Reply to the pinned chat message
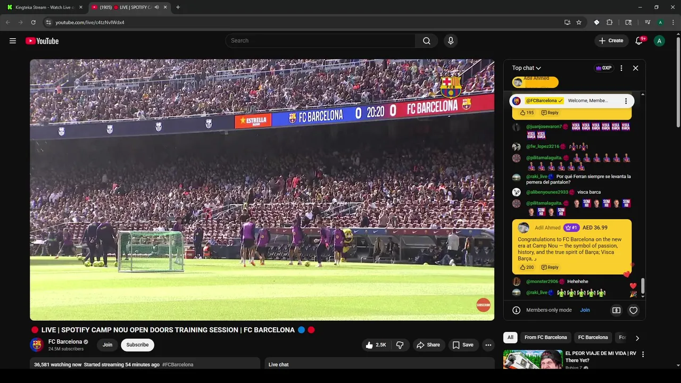 550,113
